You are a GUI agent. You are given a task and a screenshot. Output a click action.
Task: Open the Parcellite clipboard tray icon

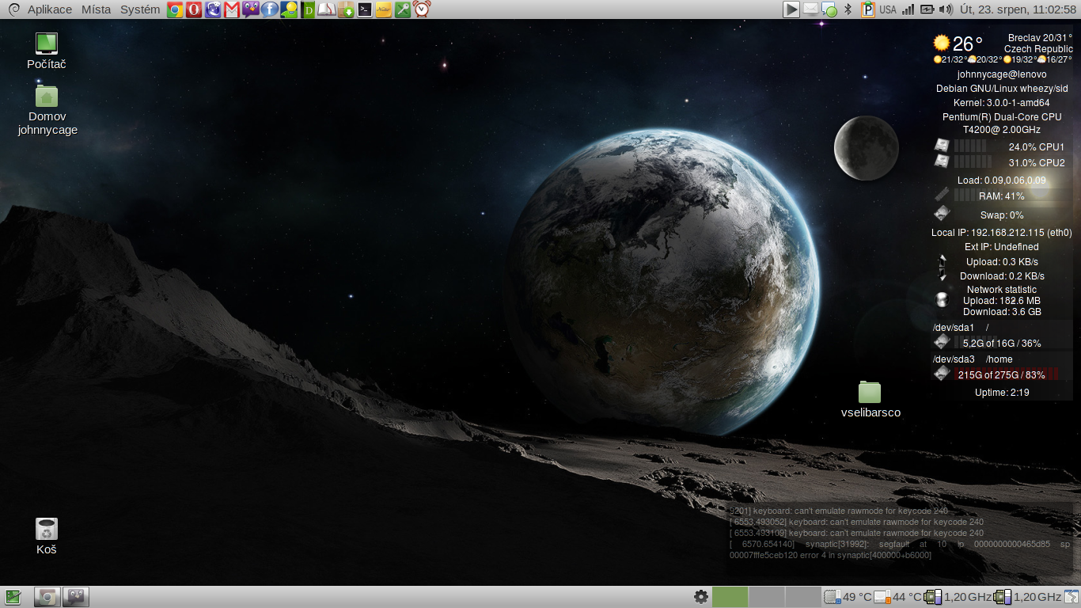[x=868, y=9]
